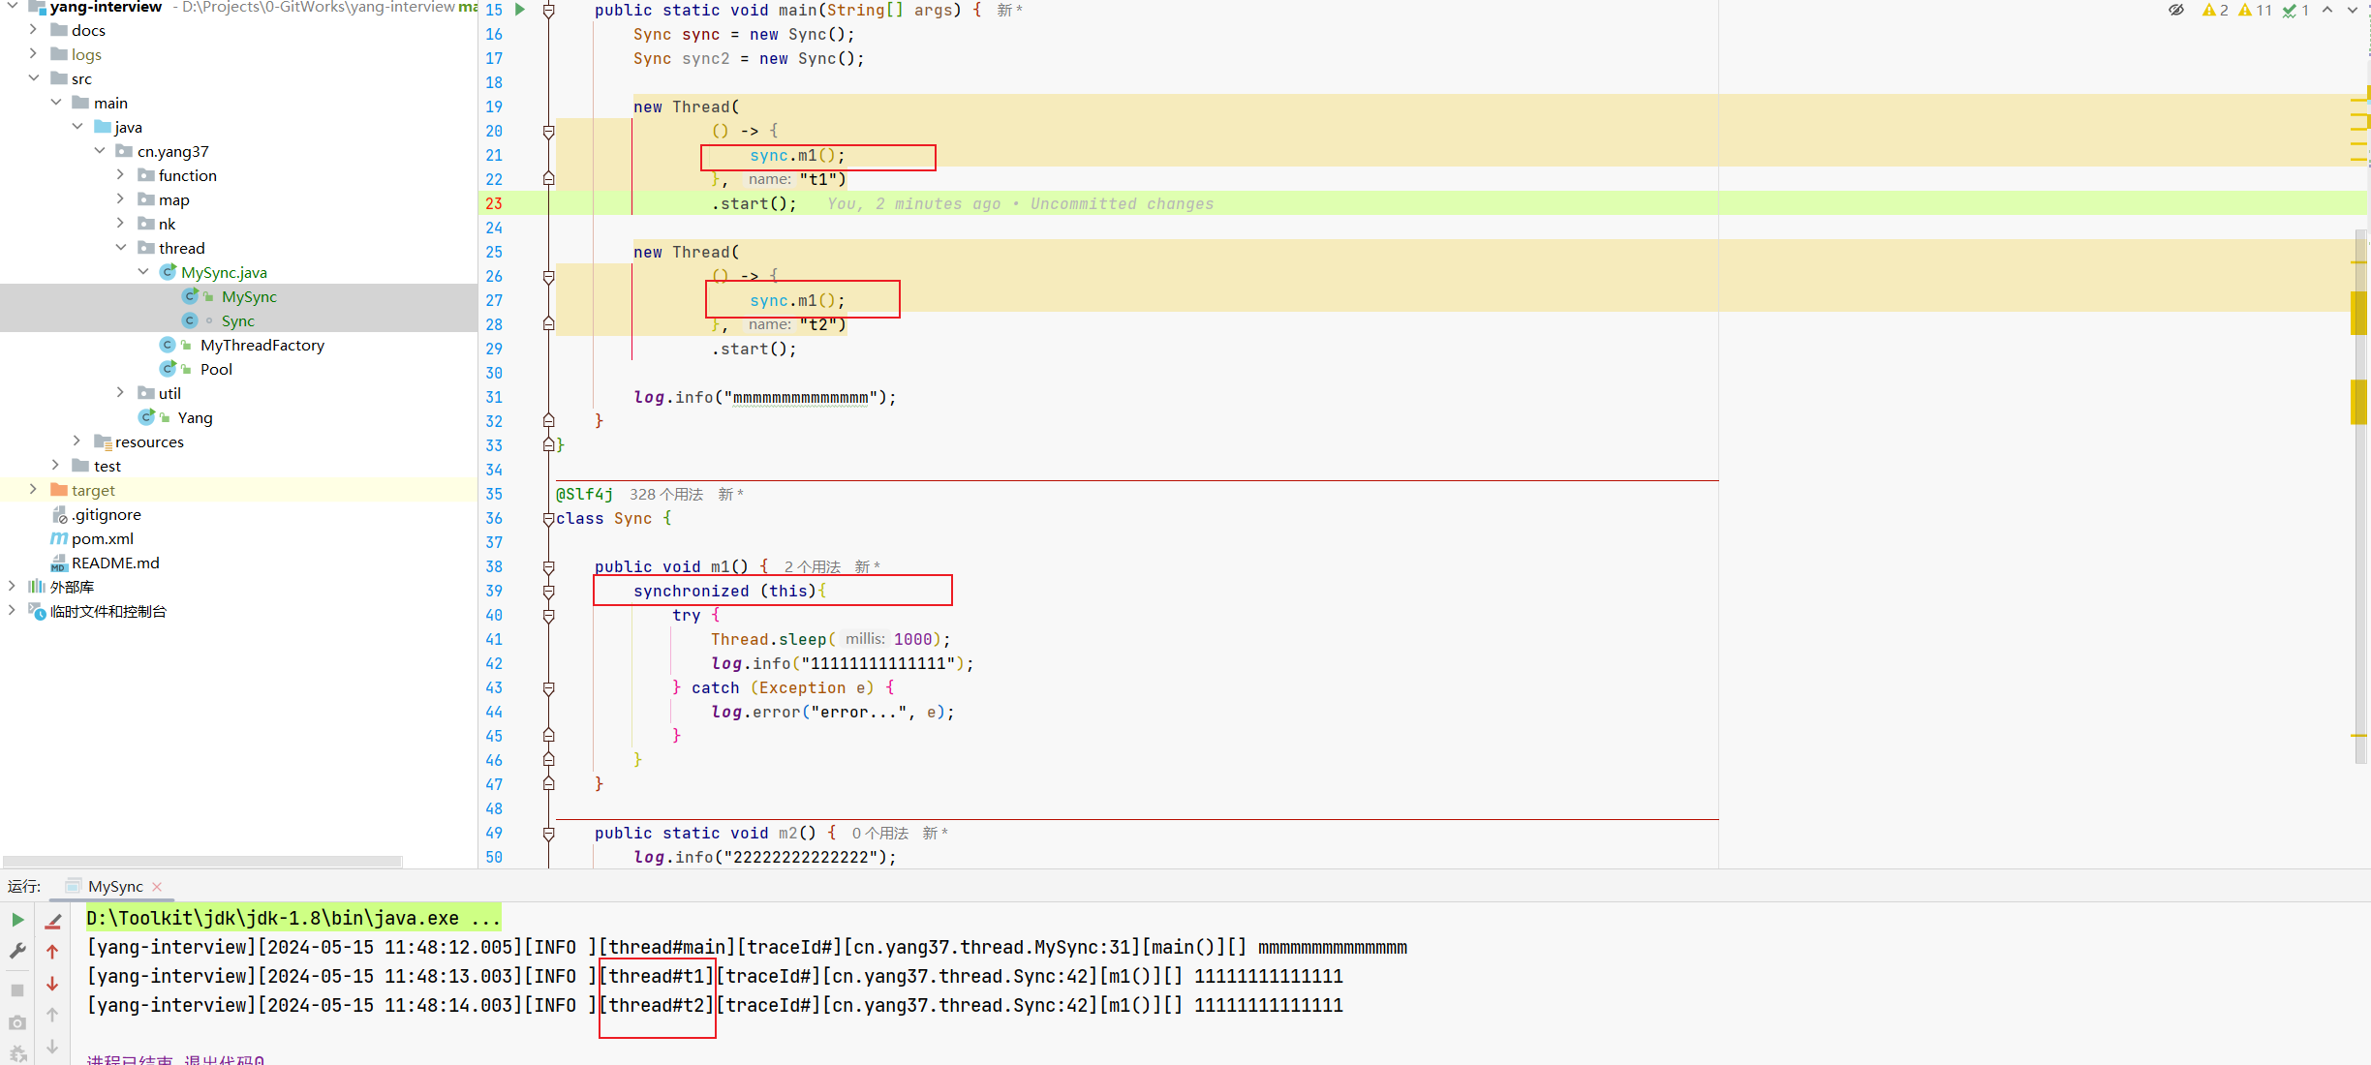Close the MySync run tab
This screenshot has height=1065, width=2371.
coord(157,886)
